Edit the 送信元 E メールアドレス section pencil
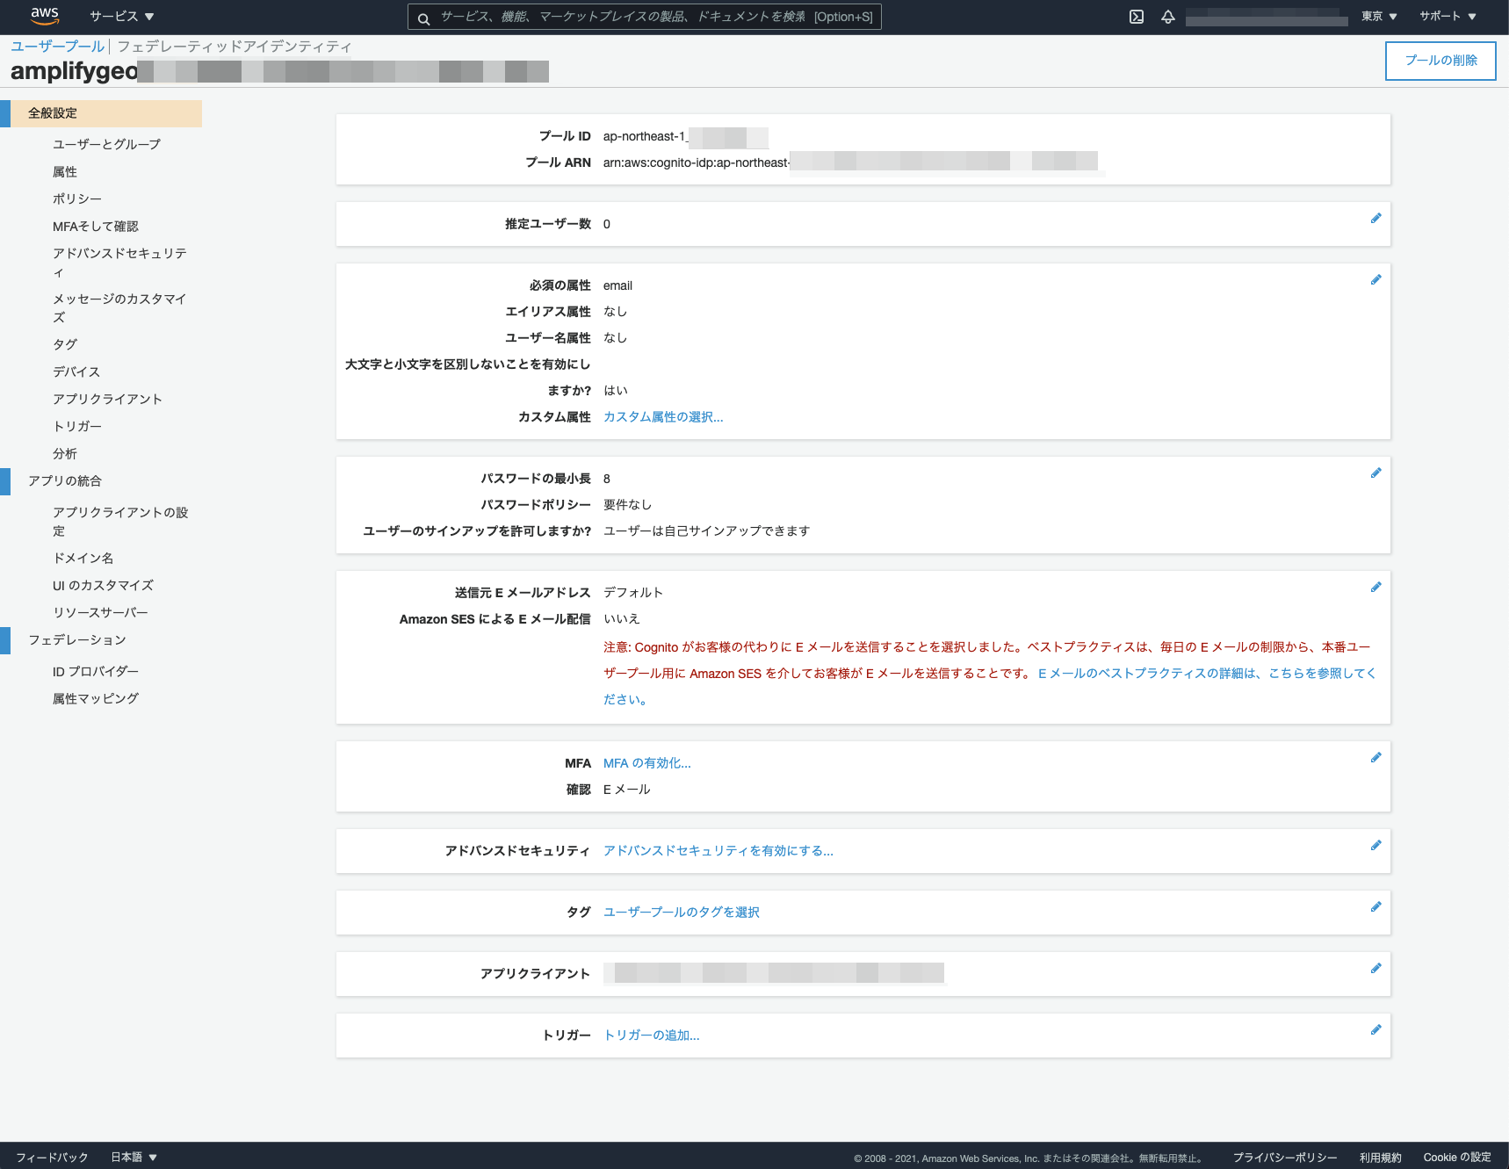 pyautogui.click(x=1375, y=588)
